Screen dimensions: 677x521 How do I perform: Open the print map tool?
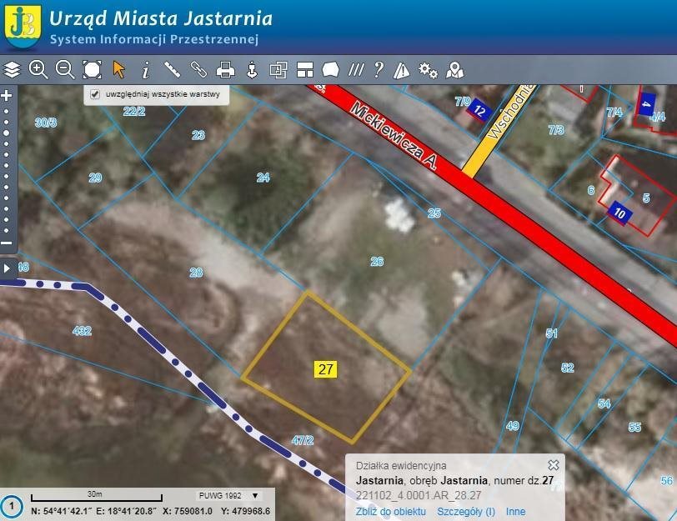click(x=225, y=69)
